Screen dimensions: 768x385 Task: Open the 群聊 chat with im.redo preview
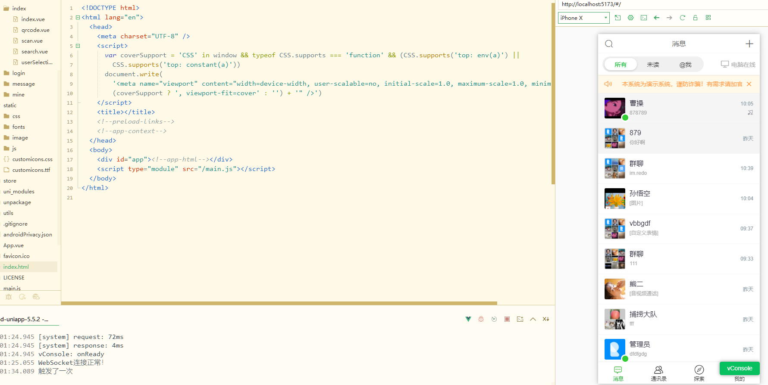[679, 168]
